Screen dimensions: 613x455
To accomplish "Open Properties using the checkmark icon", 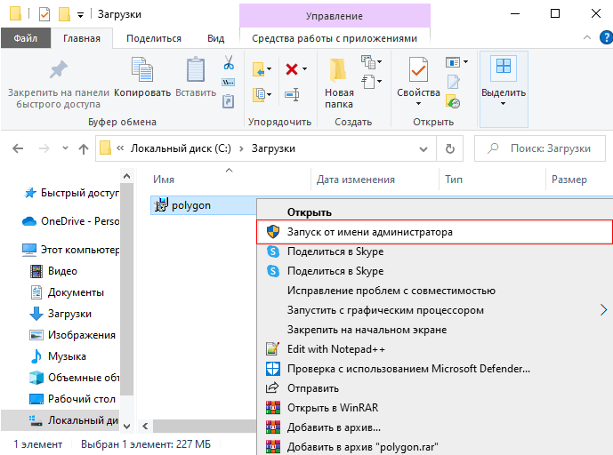I will pos(418,70).
